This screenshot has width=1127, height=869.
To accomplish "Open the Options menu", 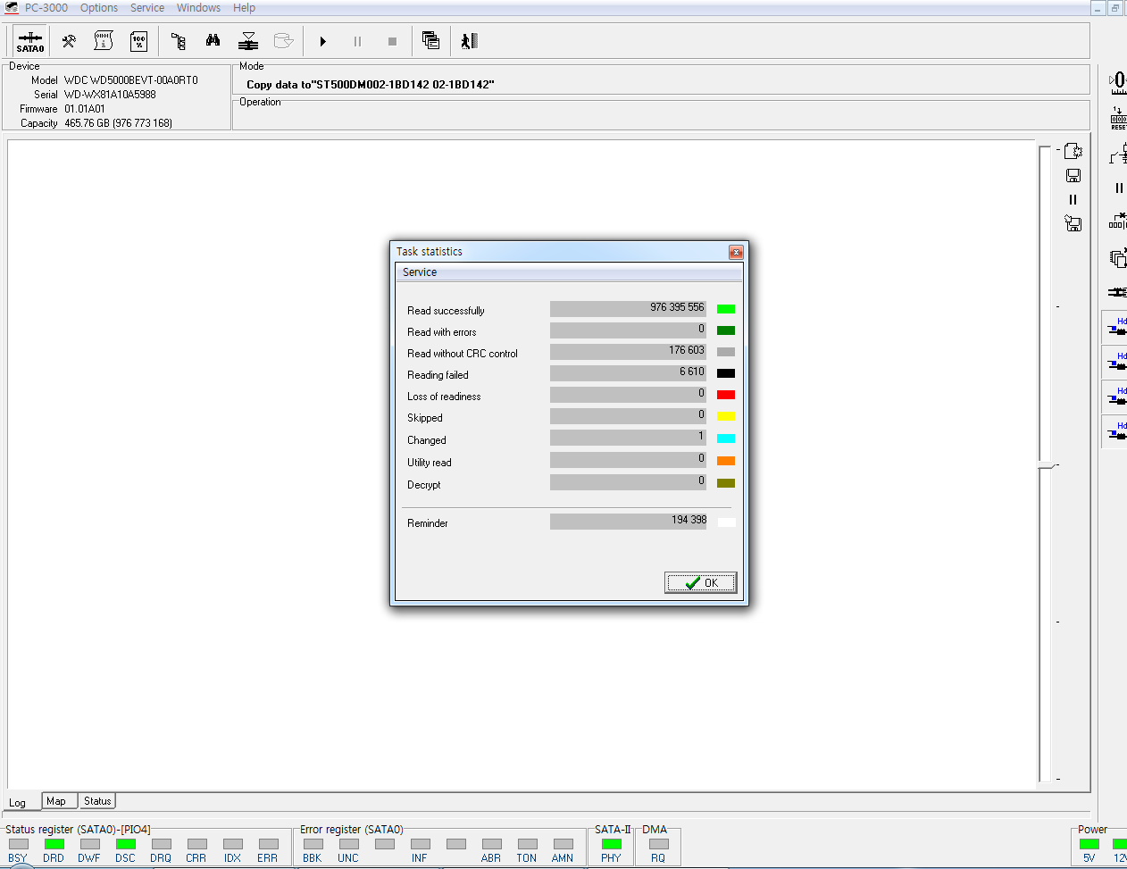I will click(x=99, y=8).
